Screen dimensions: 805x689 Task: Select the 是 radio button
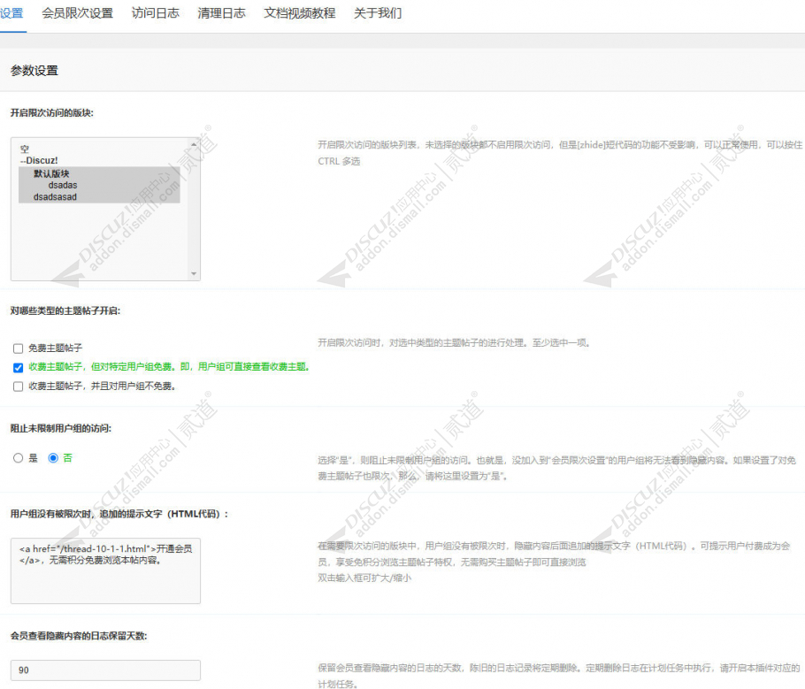pos(18,458)
